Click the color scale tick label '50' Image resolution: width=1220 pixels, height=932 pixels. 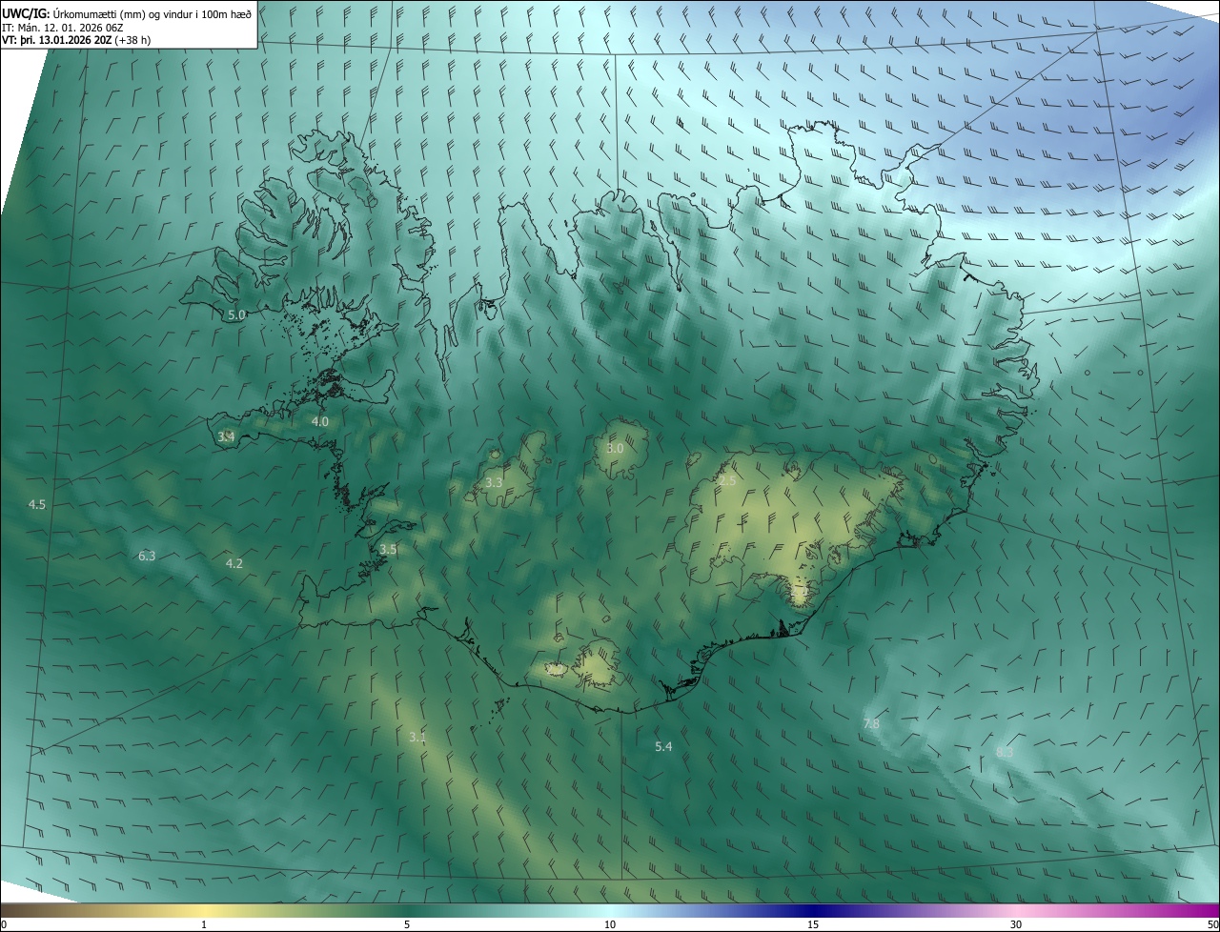click(x=1212, y=925)
